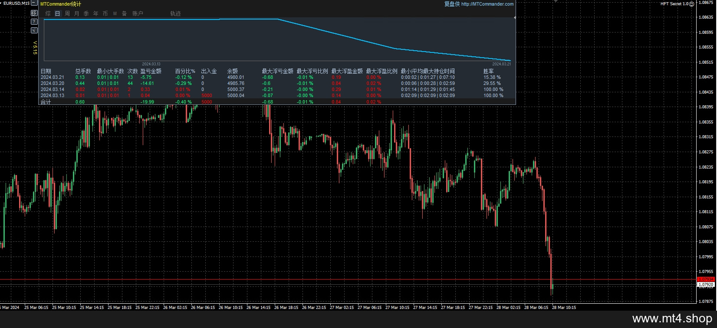Select the 季 quarterly tab
717x328 pixels.
click(86, 13)
